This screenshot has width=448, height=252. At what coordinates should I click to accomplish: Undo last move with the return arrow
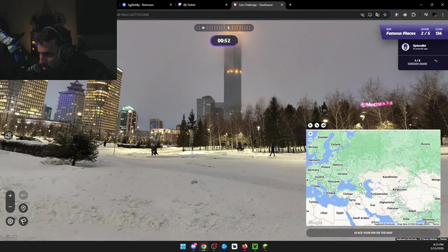(x=23, y=195)
